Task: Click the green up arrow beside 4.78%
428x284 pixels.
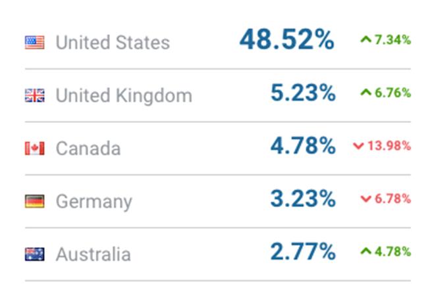Action: coord(365,251)
